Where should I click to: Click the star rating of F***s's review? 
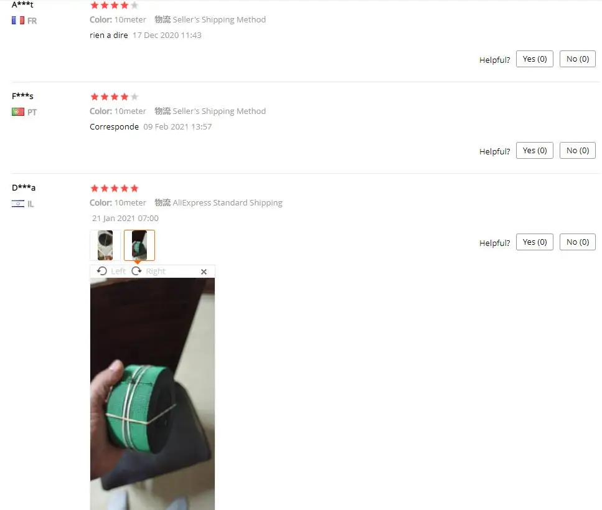[x=114, y=97]
